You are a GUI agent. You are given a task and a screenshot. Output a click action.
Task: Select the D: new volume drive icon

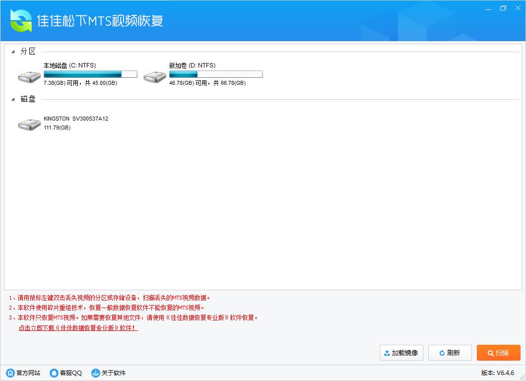click(155, 77)
